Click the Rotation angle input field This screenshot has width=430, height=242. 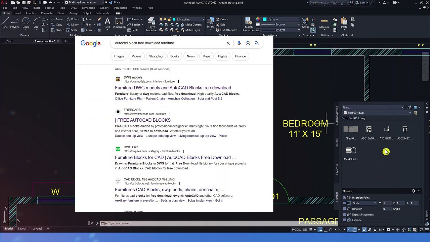(x=386, y=209)
